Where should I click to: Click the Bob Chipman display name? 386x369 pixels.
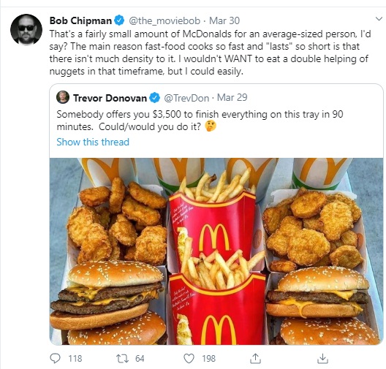(x=80, y=20)
